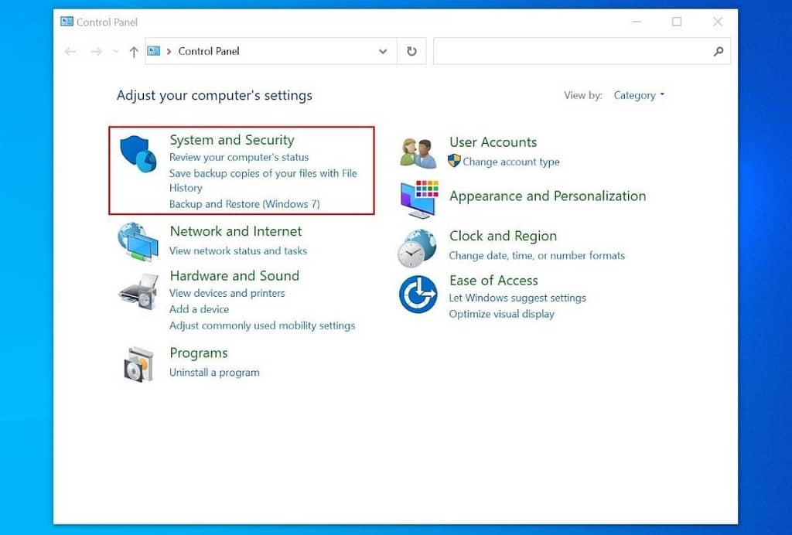
Task: Select Change date, time, or number formats
Action: (x=537, y=256)
